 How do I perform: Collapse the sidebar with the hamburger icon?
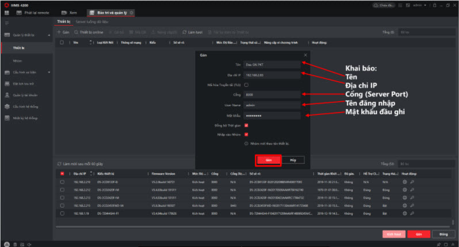[7, 22]
